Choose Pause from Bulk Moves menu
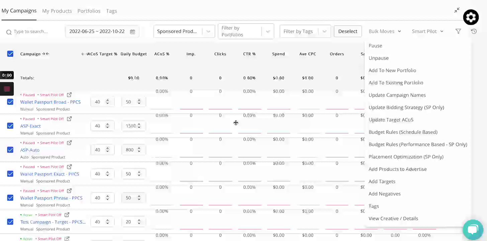 [x=375, y=46]
